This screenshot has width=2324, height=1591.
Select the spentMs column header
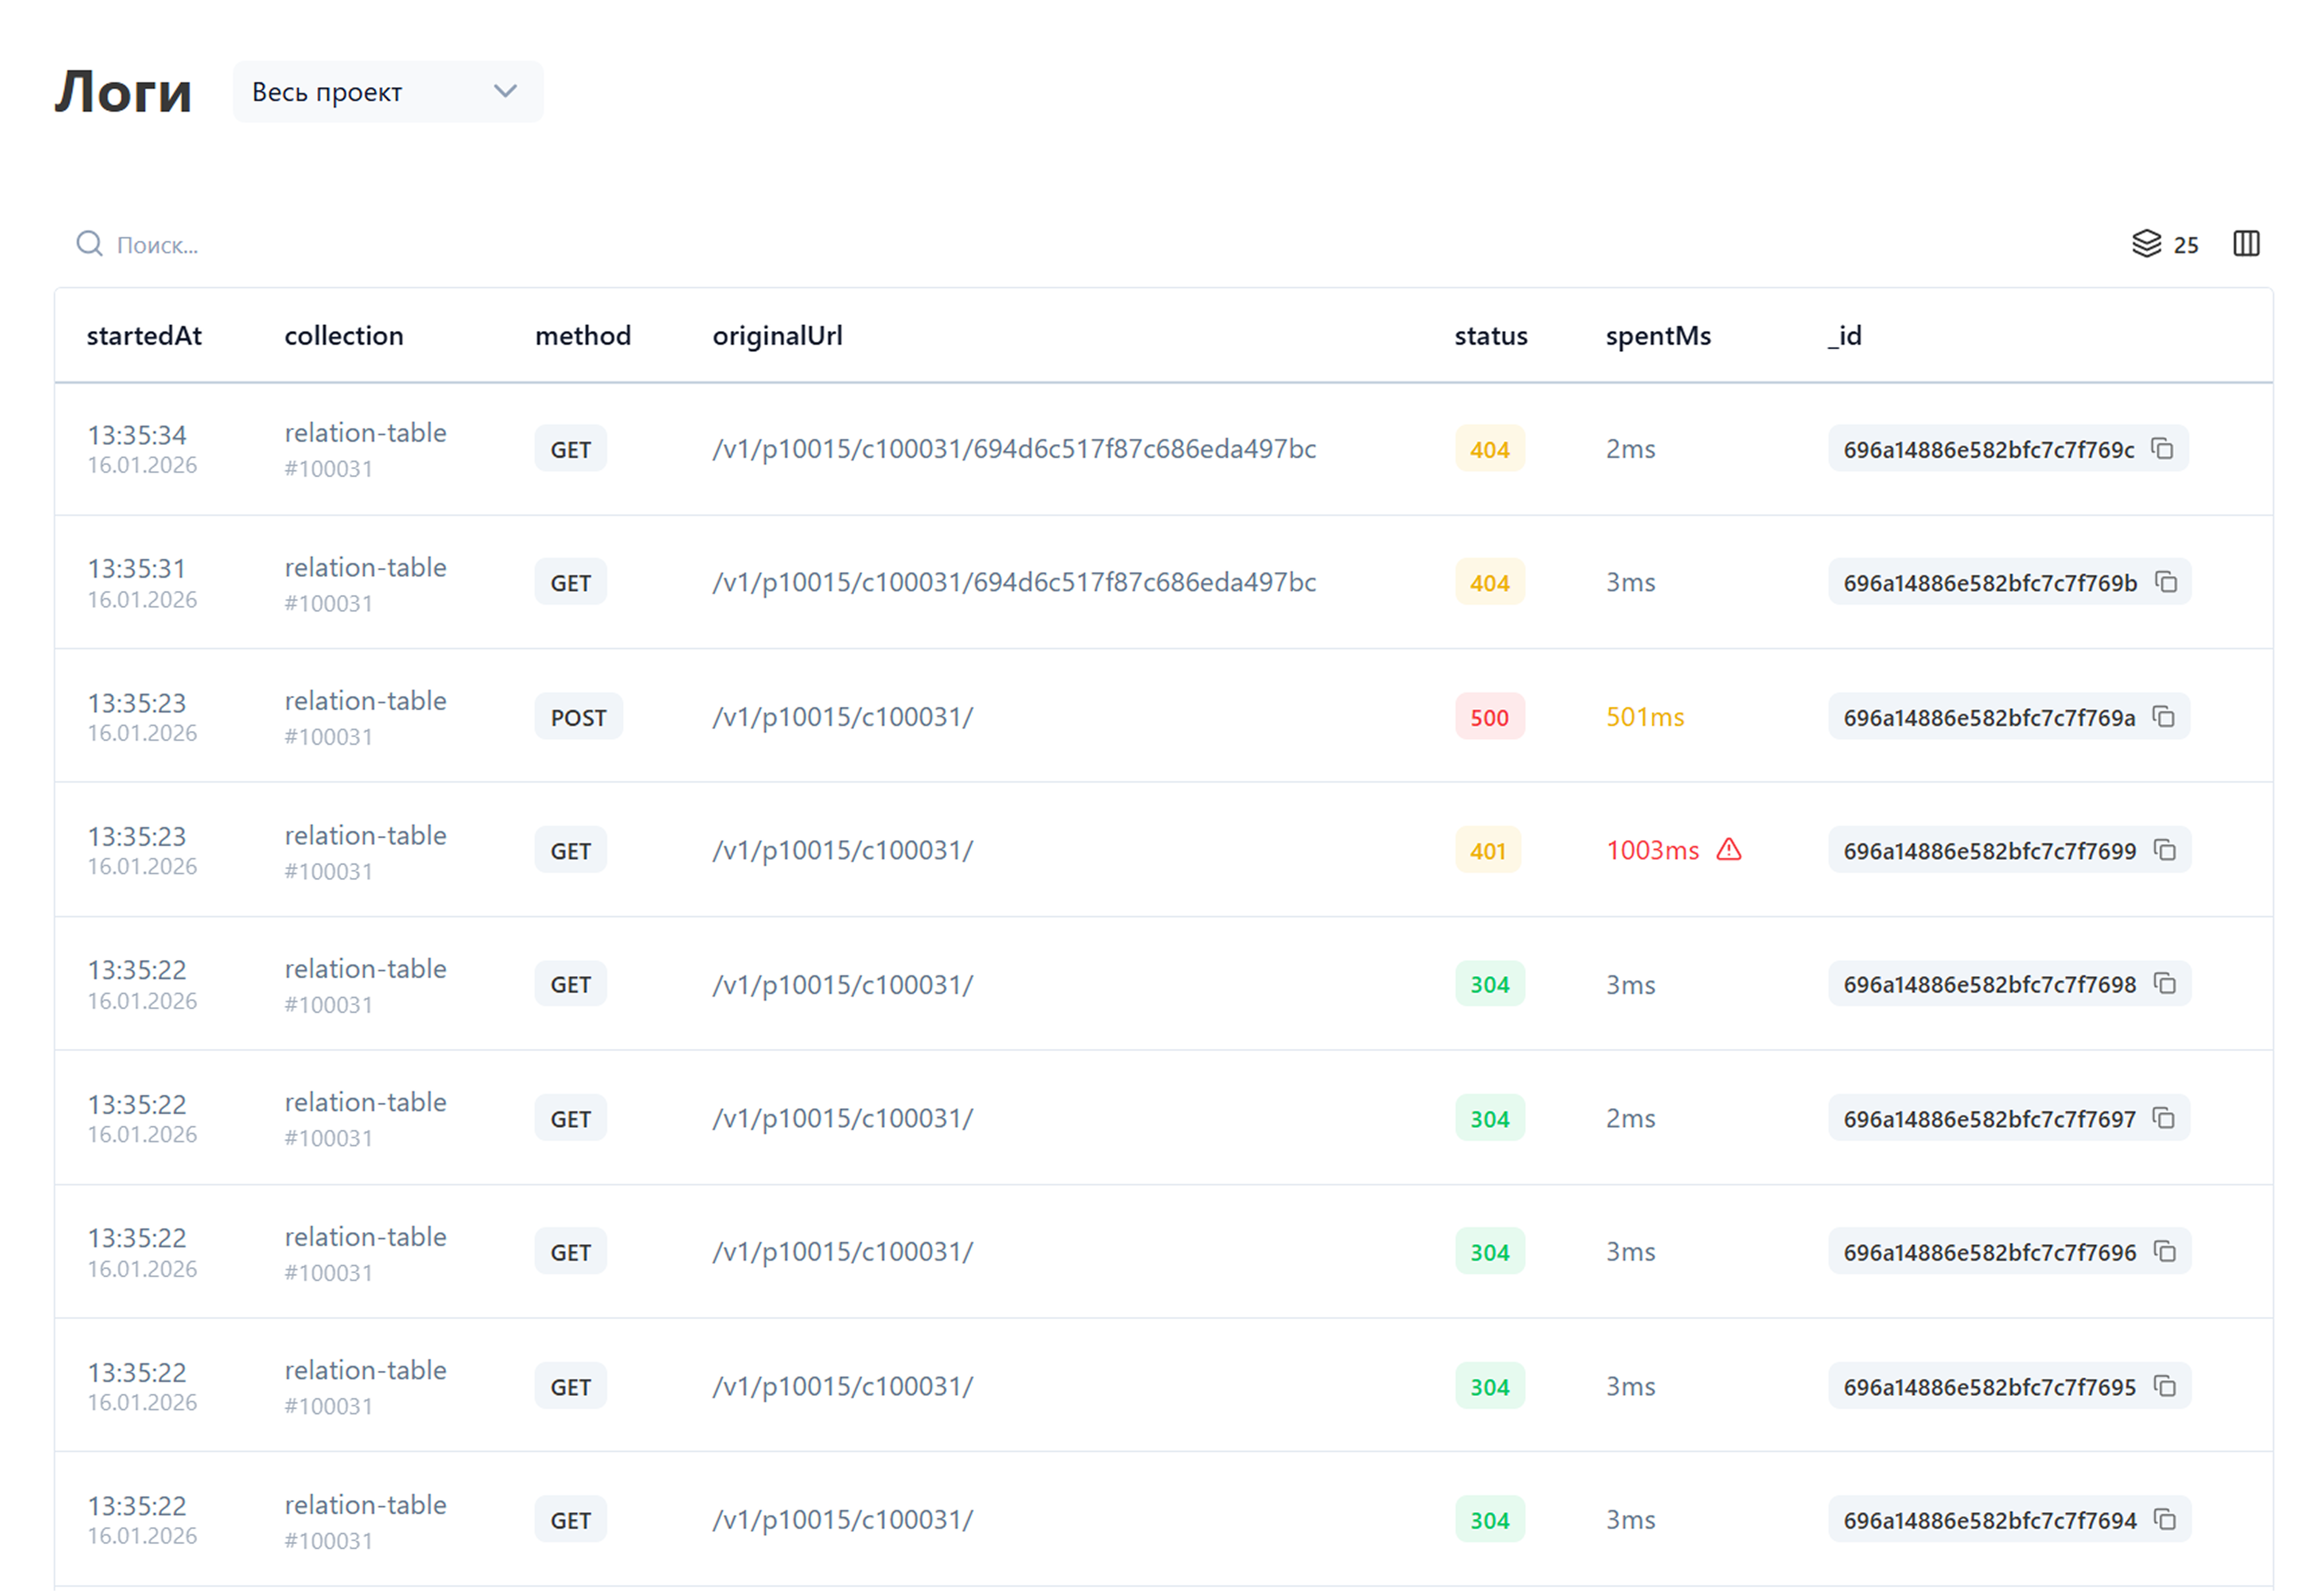(x=1658, y=335)
